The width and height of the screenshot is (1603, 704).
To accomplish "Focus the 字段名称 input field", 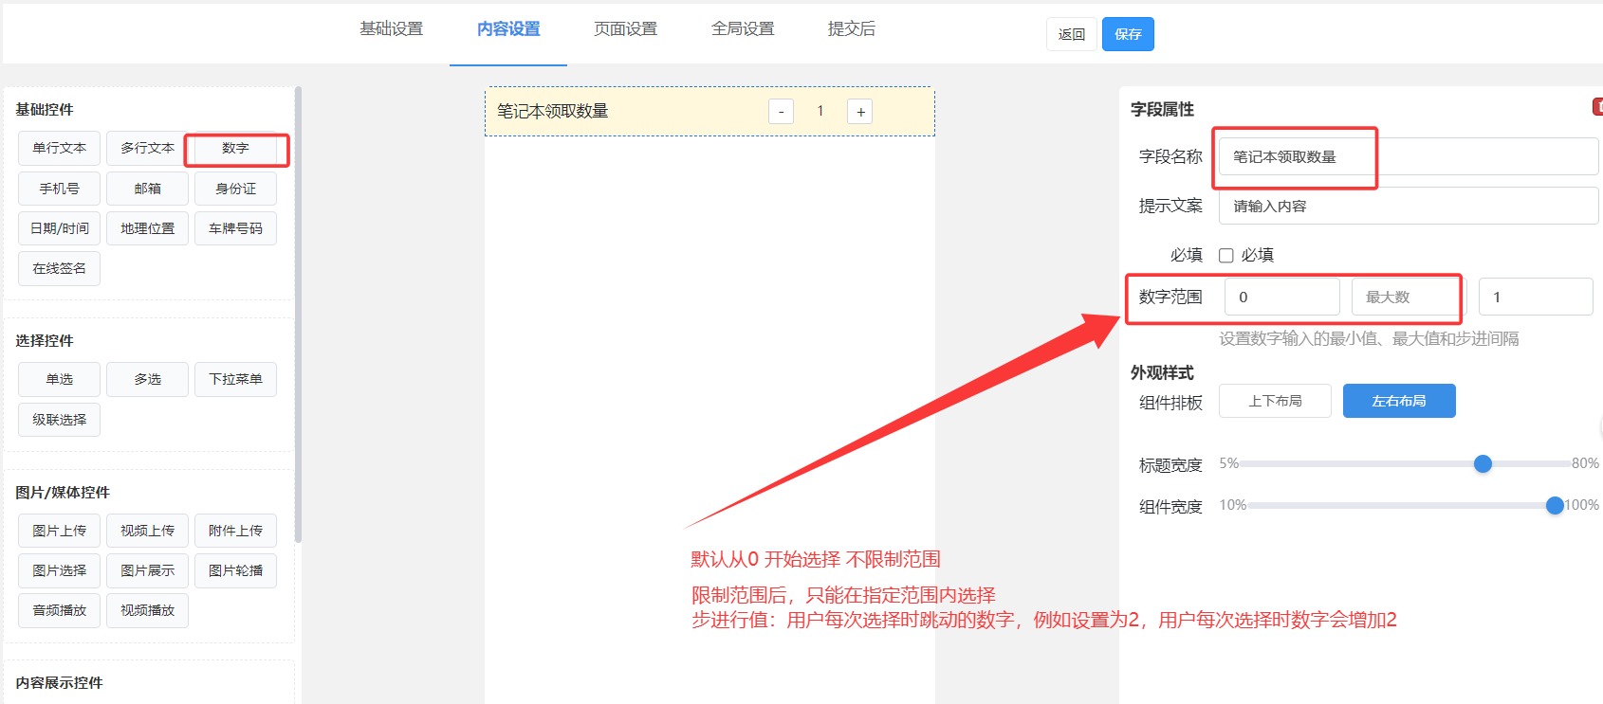I will pyautogui.click(x=1408, y=157).
